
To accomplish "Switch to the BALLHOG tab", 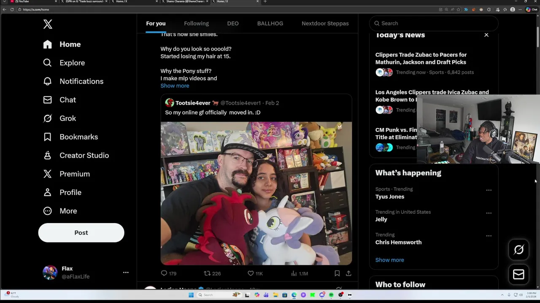I will 270,24.
